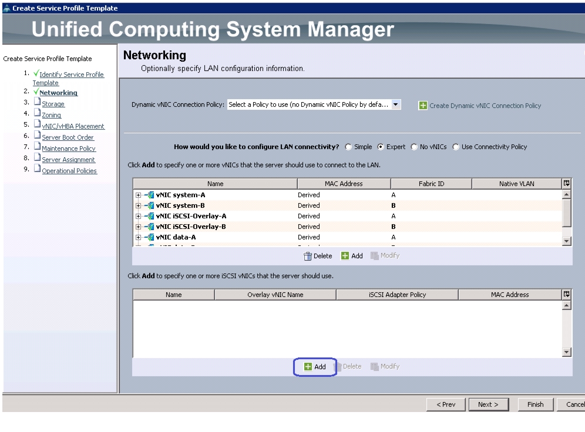The height and width of the screenshot is (432, 585).
Task: Click Modify under the vNIC table
Action: click(x=385, y=256)
